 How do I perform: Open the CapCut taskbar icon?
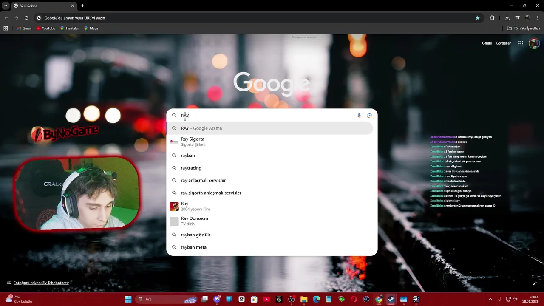[241, 299]
